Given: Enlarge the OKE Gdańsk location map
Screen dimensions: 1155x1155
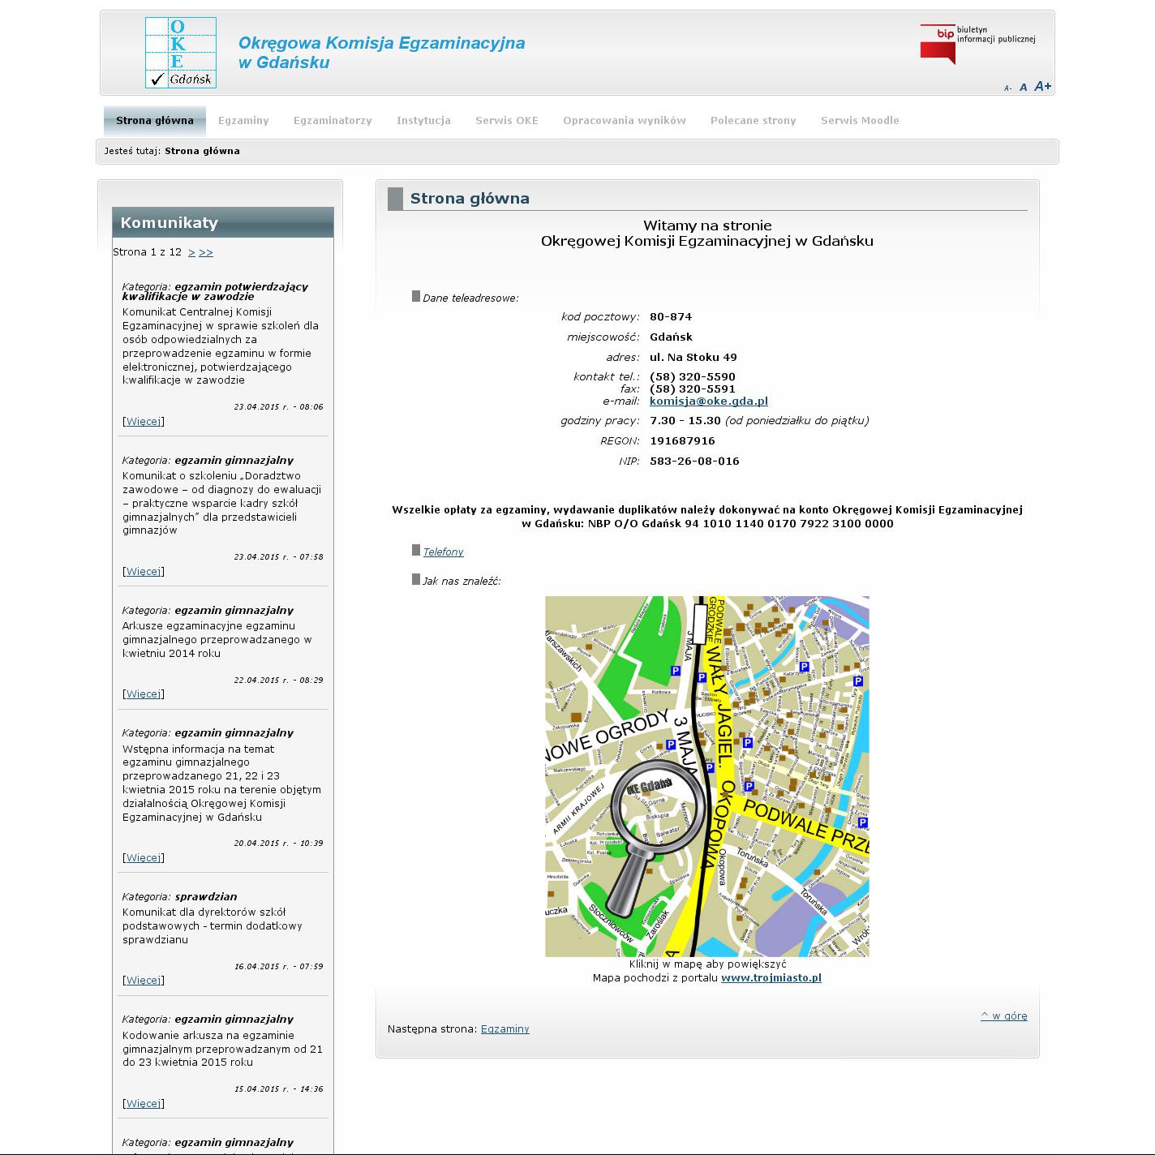Looking at the screenshot, I should (706, 776).
